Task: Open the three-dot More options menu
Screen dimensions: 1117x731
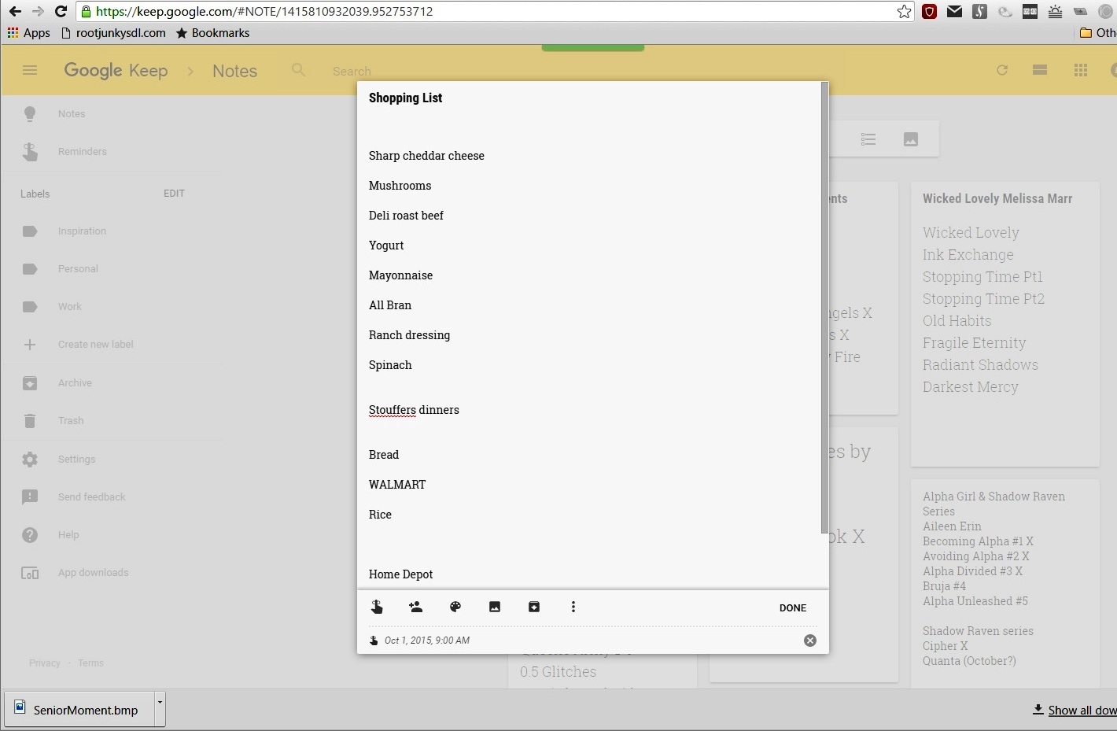Action: [x=573, y=607]
